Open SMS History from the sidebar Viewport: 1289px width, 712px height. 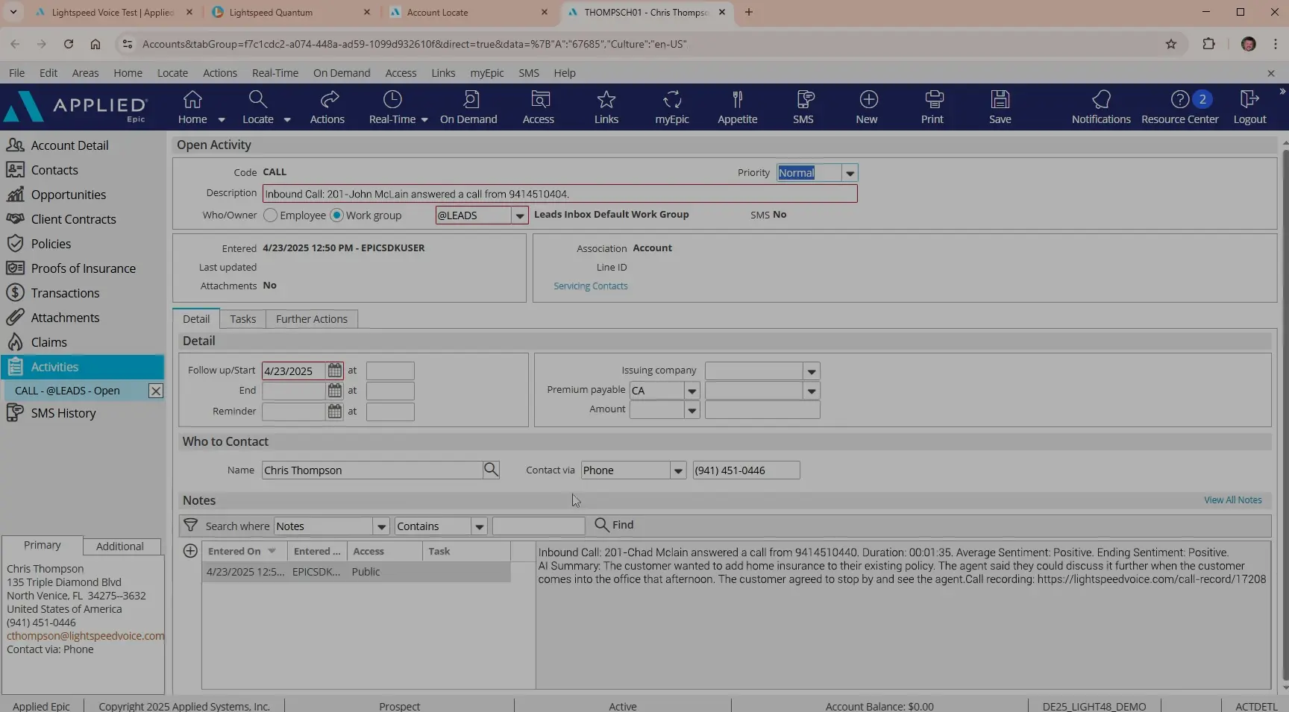(61, 412)
